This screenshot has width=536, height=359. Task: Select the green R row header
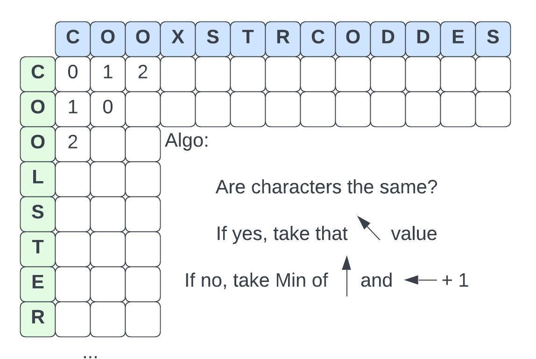click(x=38, y=317)
